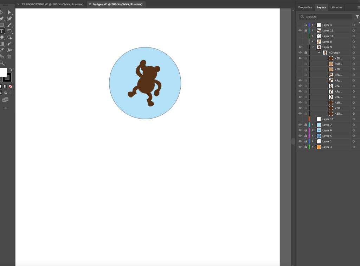Click the Gradient swatch button below Fill
Image resolution: width=360 pixels, height=266 pixels.
[x=5, y=86]
